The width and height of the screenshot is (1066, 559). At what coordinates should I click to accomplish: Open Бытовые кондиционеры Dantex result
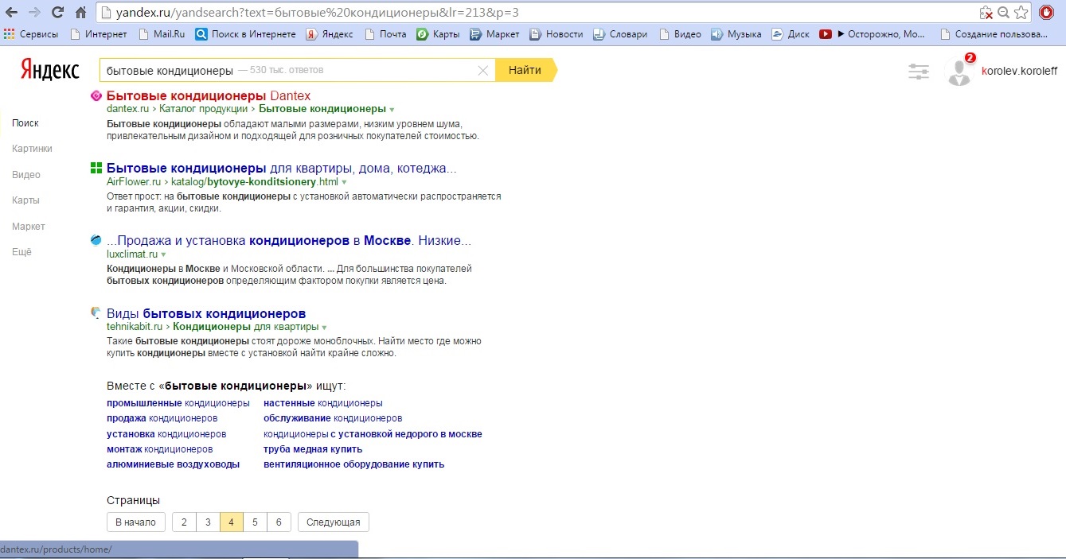point(209,95)
